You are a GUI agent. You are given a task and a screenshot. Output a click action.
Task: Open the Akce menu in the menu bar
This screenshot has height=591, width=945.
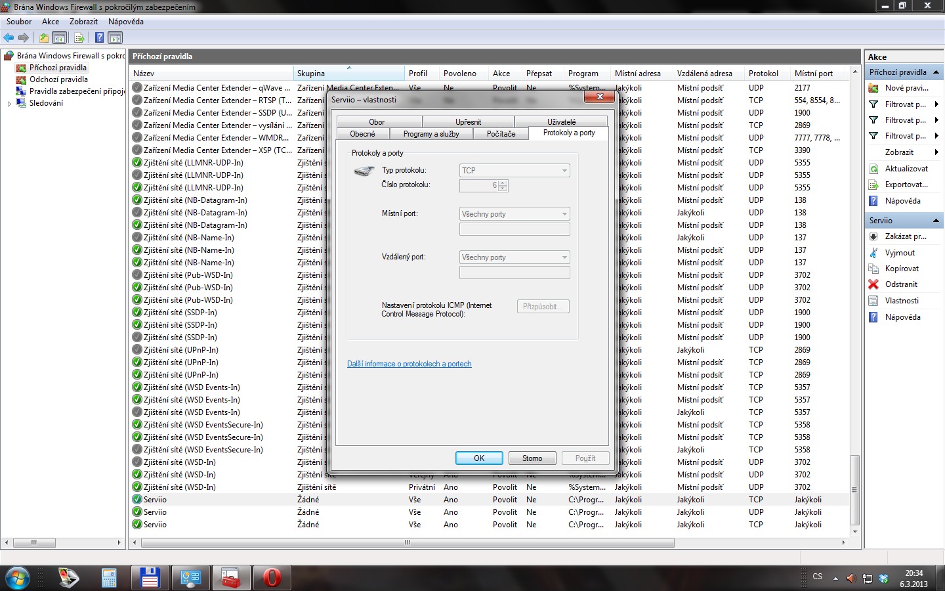click(51, 22)
